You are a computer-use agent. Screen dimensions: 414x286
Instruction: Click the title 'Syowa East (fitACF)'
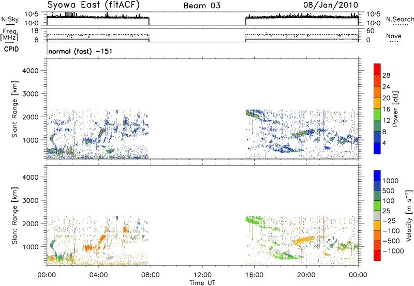(94, 5)
